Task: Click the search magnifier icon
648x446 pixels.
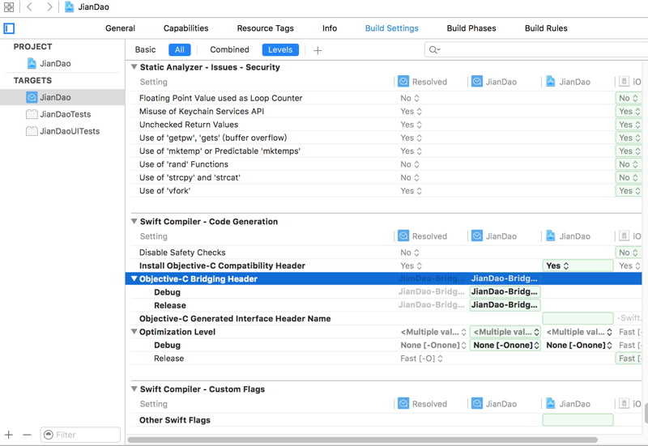Action: [434, 50]
